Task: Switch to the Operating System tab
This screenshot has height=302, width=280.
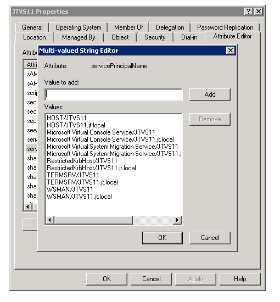Action: coord(78,27)
